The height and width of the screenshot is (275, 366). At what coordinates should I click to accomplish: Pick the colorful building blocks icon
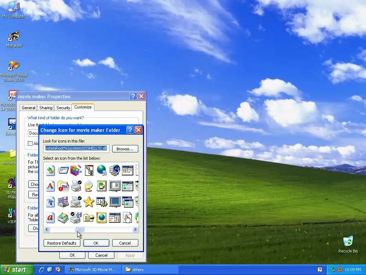coord(76,170)
